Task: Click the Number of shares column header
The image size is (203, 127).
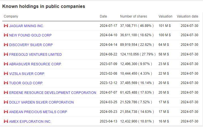Action: tap(134, 16)
